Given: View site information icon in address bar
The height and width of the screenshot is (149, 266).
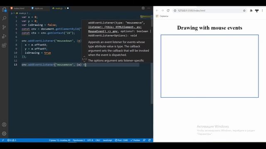Looking at the screenshot, I should click(175, 10).
